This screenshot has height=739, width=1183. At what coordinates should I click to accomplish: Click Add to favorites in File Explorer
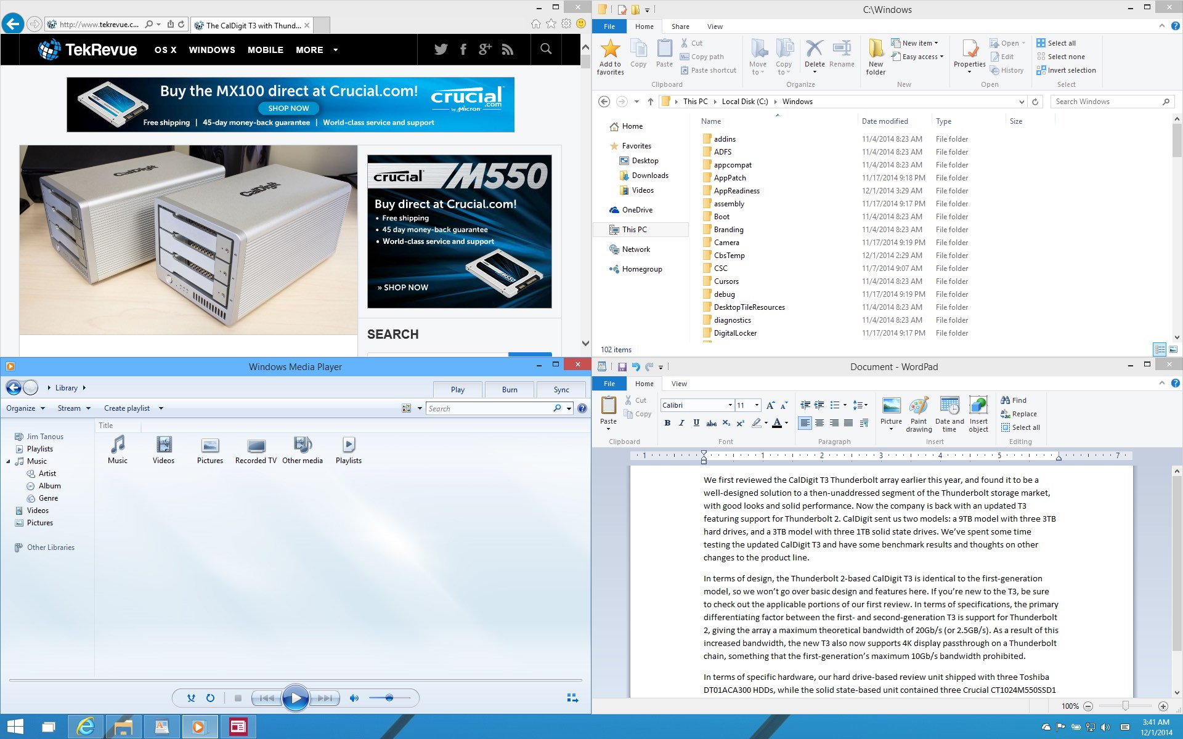click(610, 57)
